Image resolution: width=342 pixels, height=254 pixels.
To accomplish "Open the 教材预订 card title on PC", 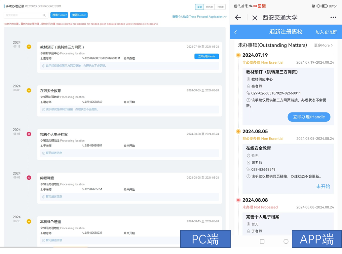I will pyautogui.click(x=62, y=47).
